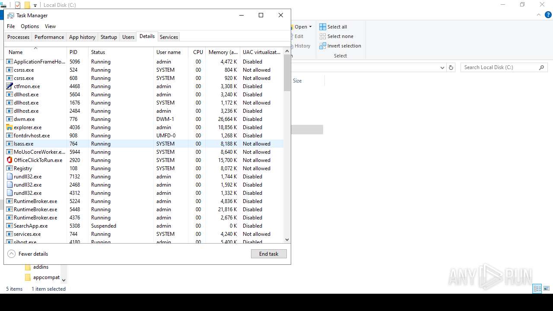Select the SearchApp.exe Suspended row
The height and width of the screenshot is (311, 553).
click(x=144, y=226)
